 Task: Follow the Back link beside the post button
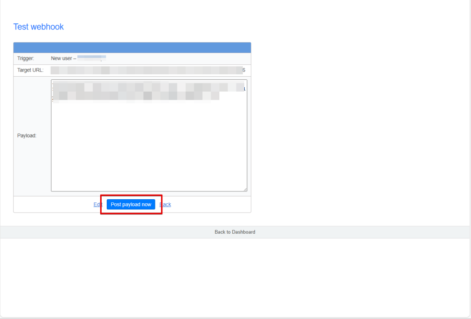click(166, 205)
